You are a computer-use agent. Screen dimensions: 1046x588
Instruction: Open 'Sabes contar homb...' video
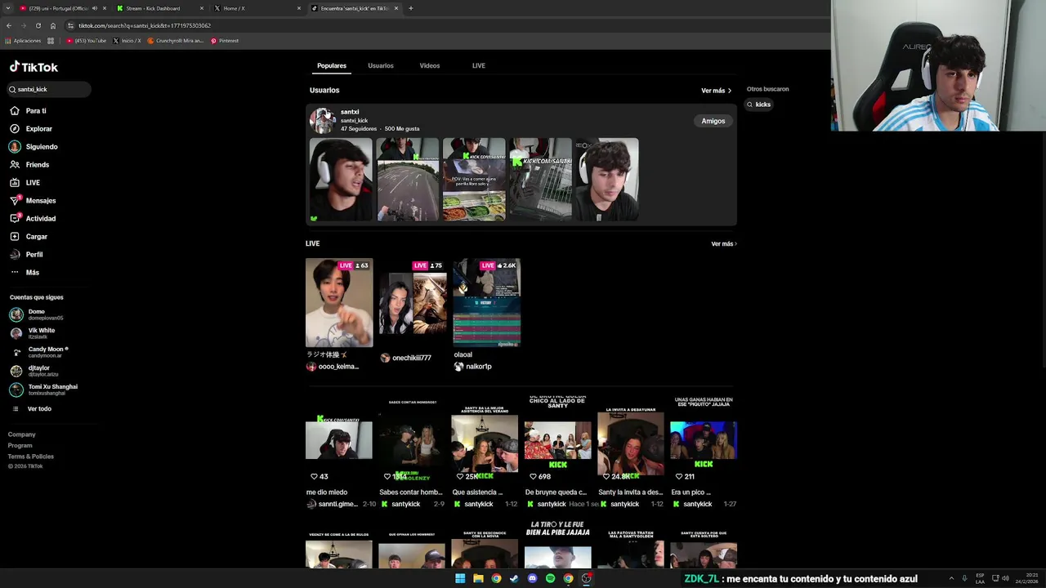pyautogui.click(x=412, y=440)
